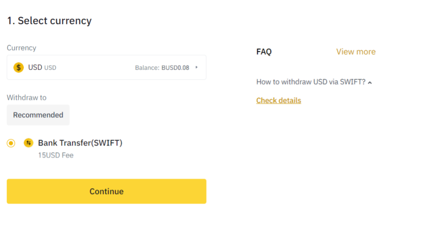This screenshot has height=238, width=432.
Task: Choose the Bank Transfer(SWIFT) option label
Action: (x=80, y=143)
